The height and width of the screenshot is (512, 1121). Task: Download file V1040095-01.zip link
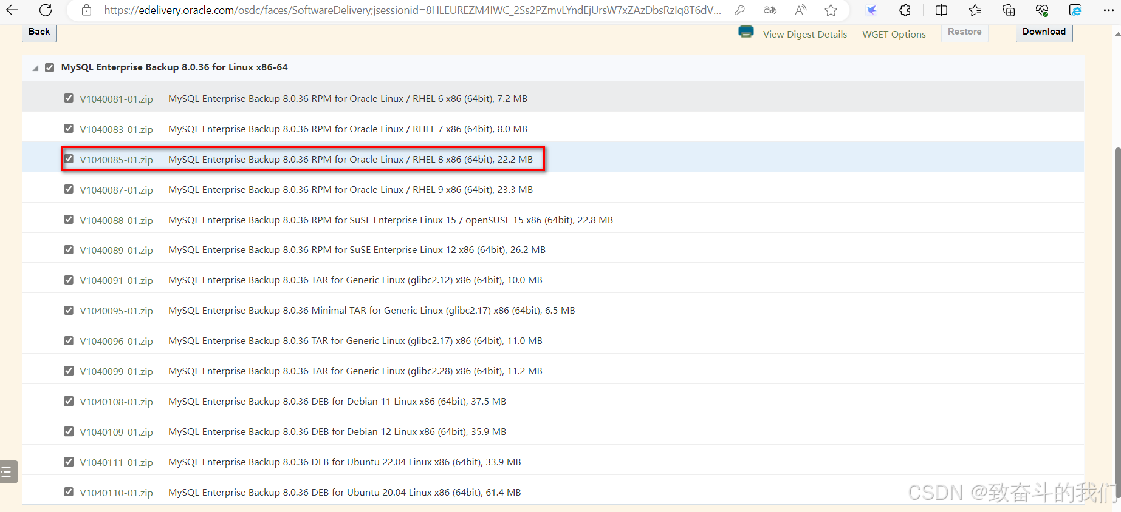(x=116, y=311)
